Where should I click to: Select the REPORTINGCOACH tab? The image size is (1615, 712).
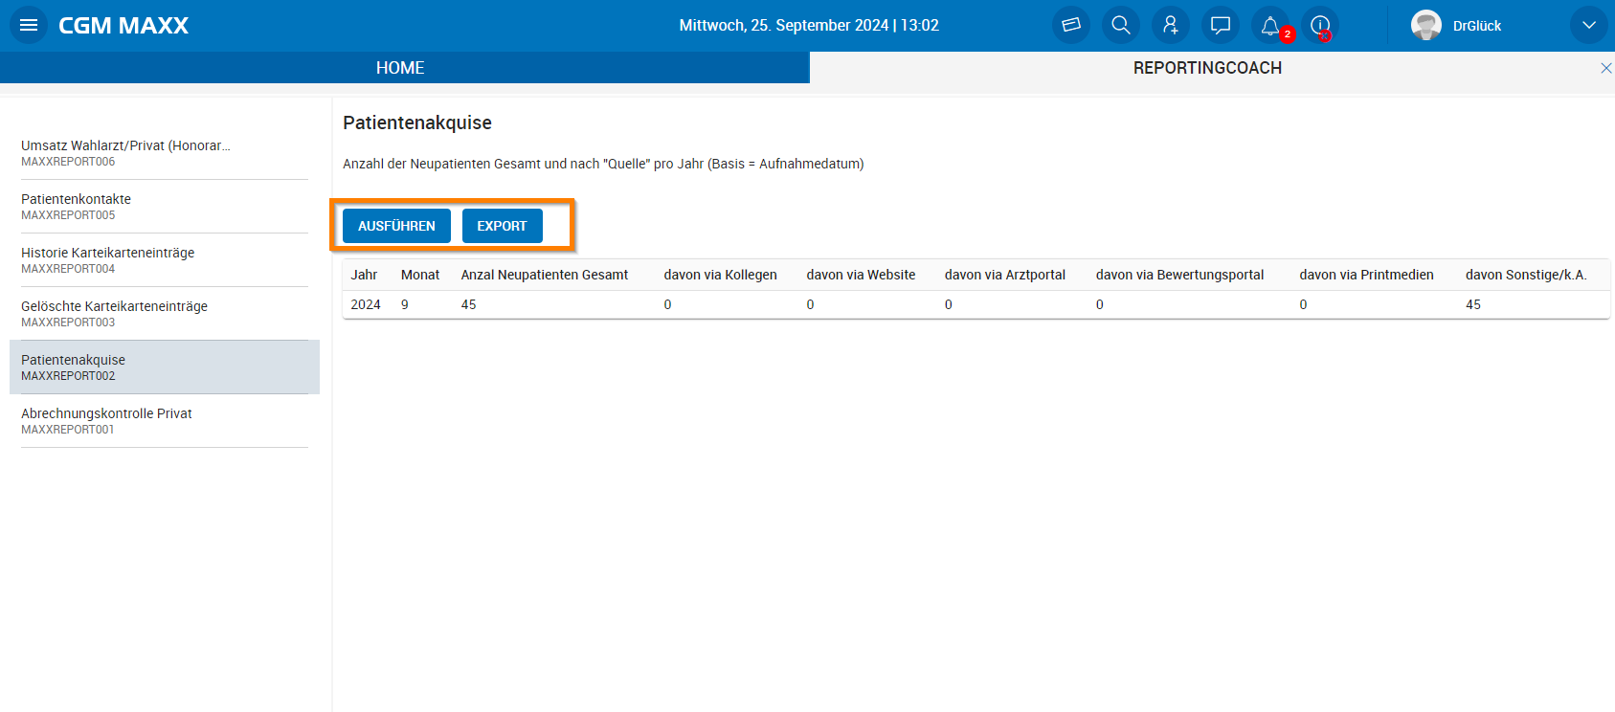pyautogui.click(x=1207, y=68)
